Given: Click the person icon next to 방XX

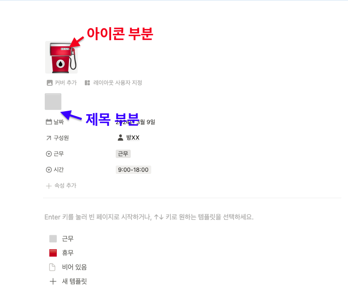Looking at the screenshot, I should tap(120, 138).
